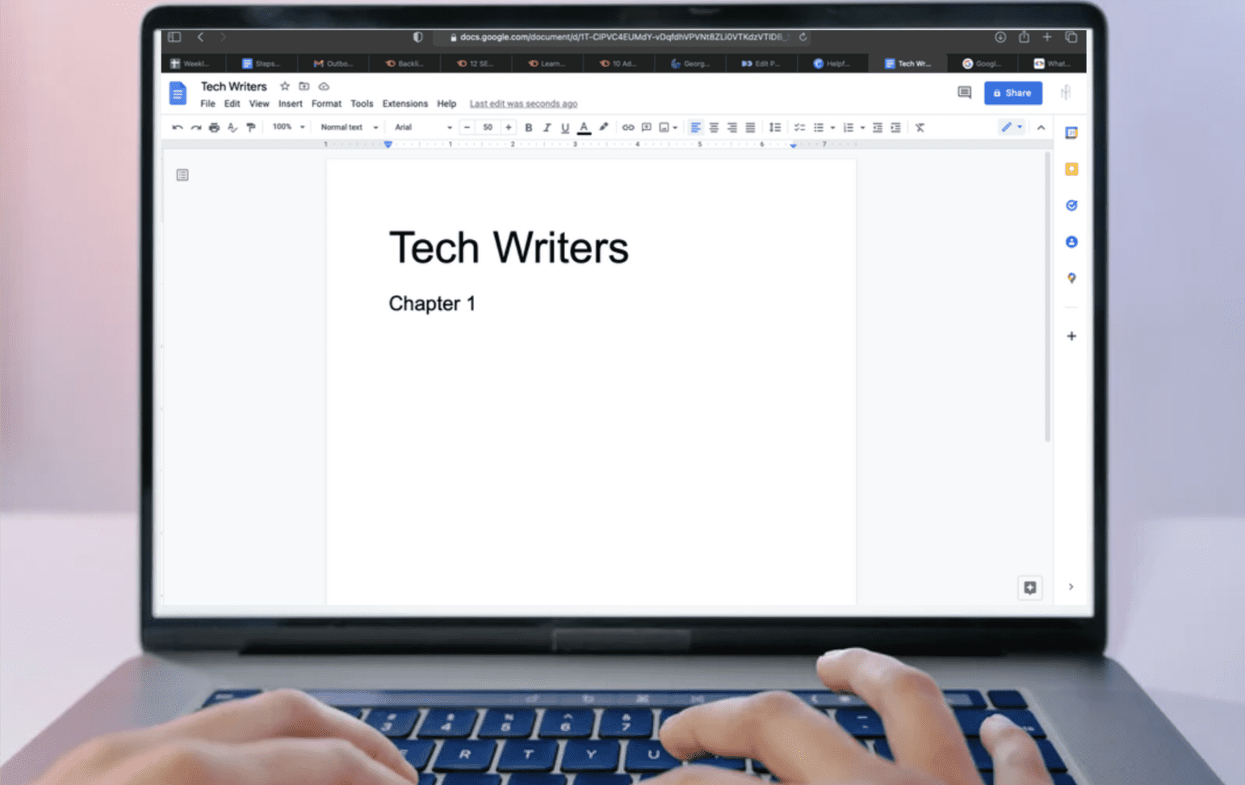Open the editing mode dropdown
The image size is (1245, 785).
[x=1012, y=127]
